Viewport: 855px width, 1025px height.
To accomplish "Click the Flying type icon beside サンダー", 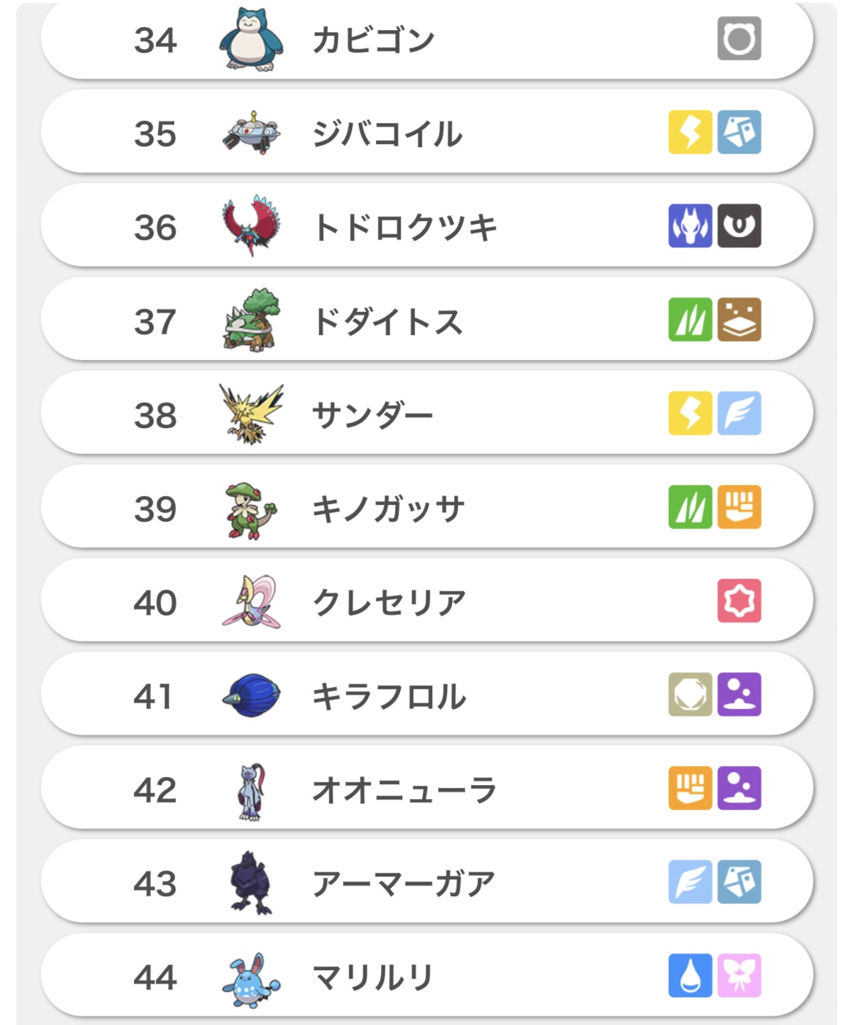I will (739, 413).
